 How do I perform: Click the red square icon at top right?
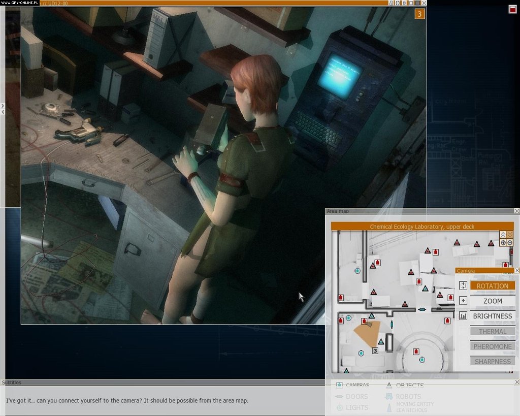[512, 9]
